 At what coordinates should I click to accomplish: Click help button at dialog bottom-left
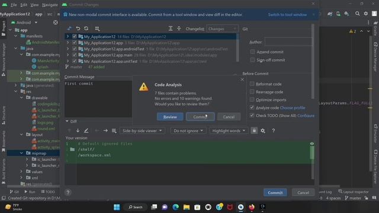click(68, 192)
